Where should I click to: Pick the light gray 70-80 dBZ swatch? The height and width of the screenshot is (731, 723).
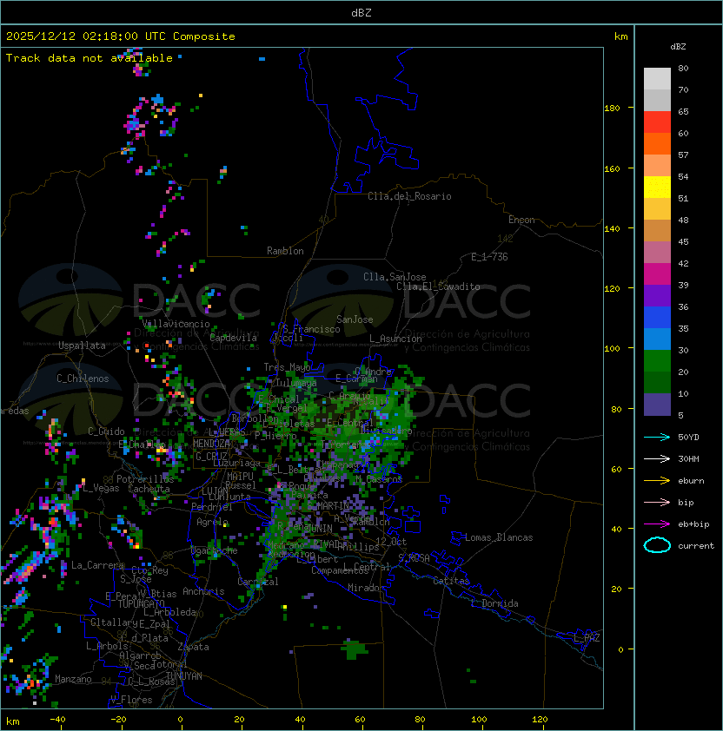[657, 79]
